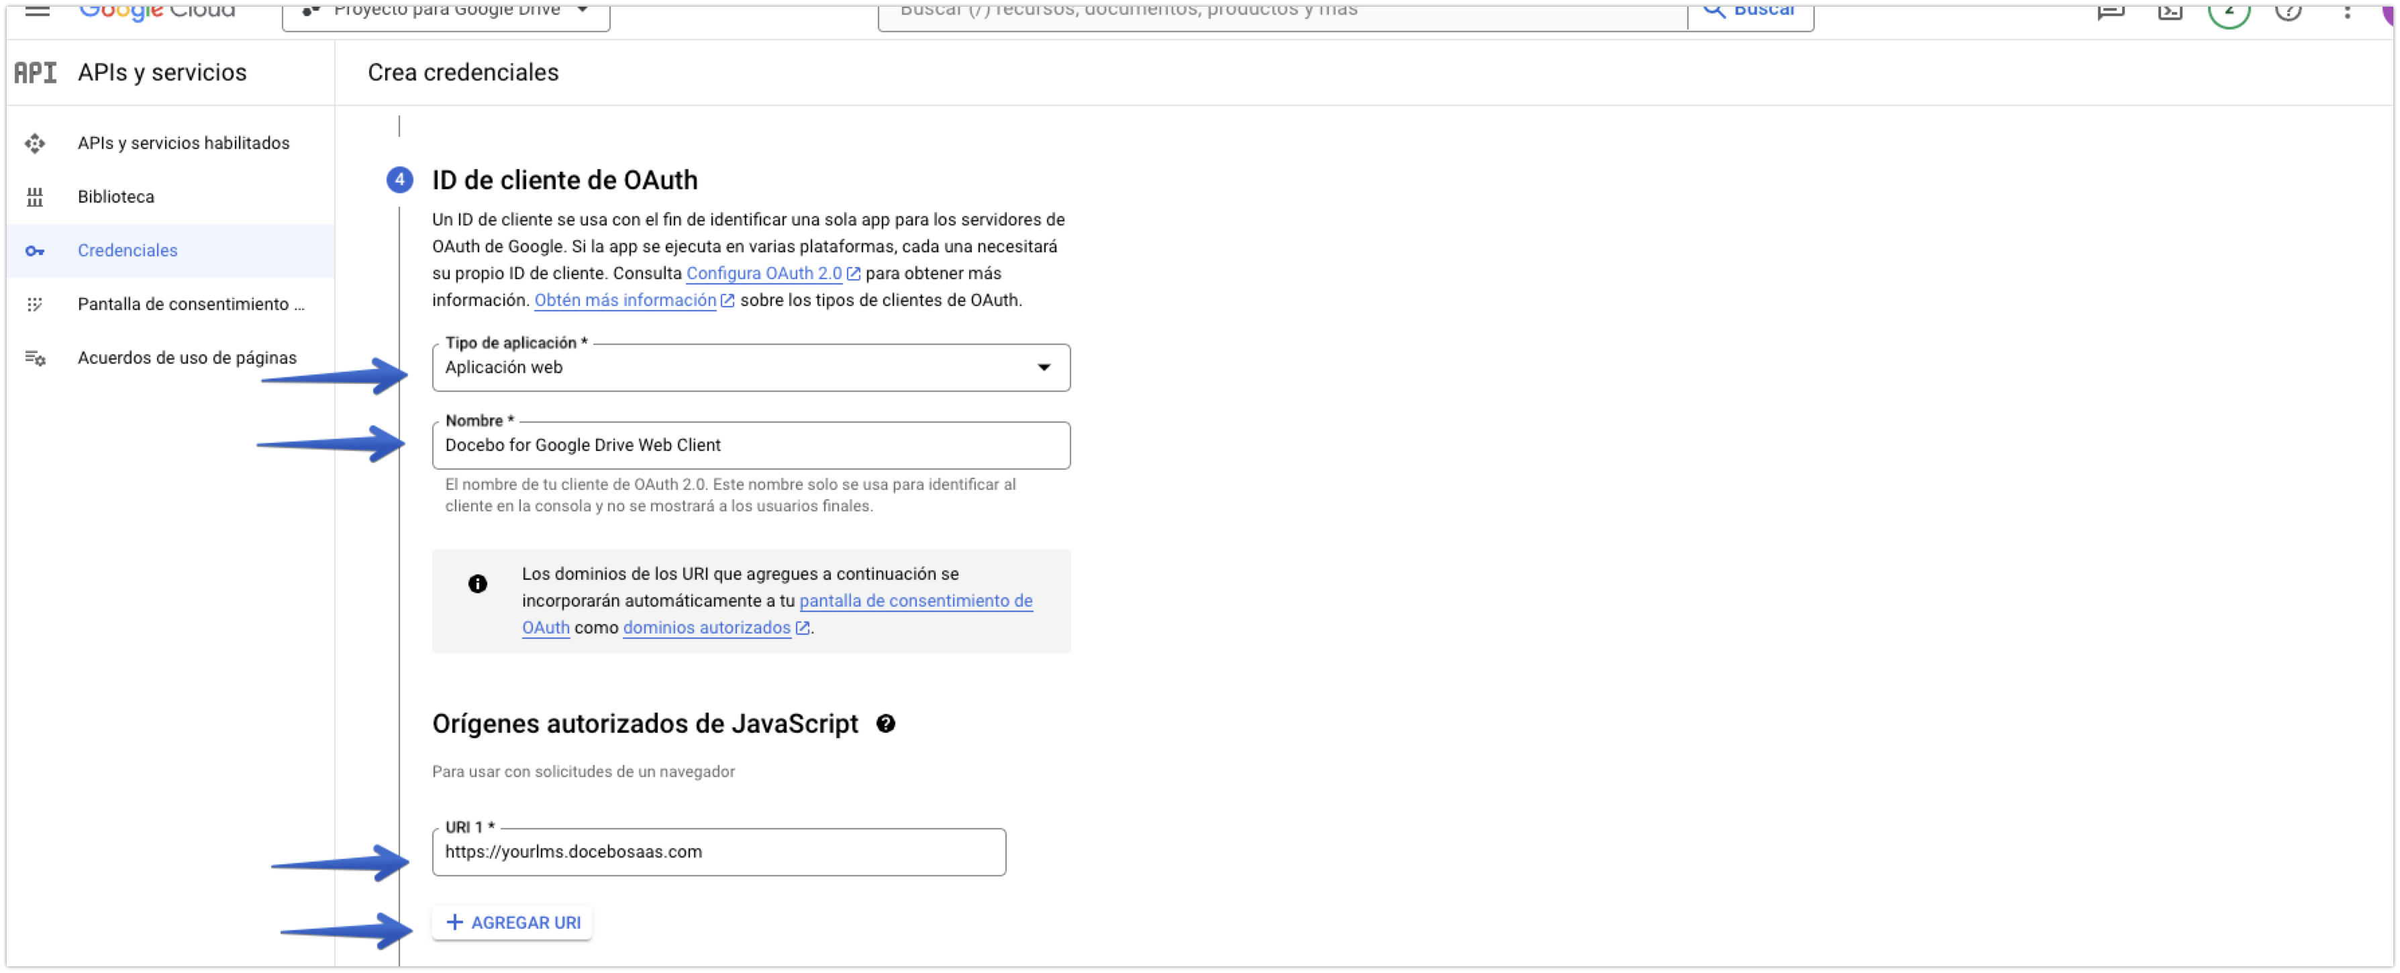
Task: Click external-link icon beside Configura OAuth 2.0
Action: (854, 274)
